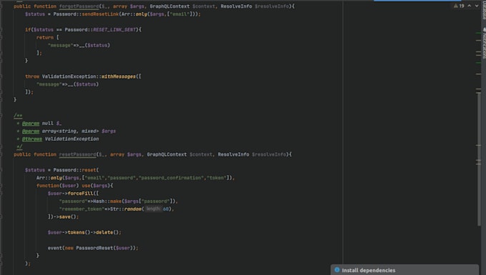Click ResolveInfo in the resetPassword signature
The height and width of the screenshot is (275, 486).
233,154
